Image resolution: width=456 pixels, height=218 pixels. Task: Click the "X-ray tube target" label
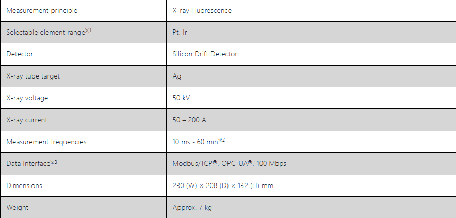pos(33,76)
